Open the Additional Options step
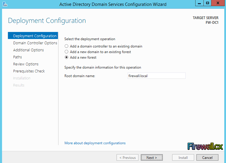226x163 pixels. coord(29,50)
